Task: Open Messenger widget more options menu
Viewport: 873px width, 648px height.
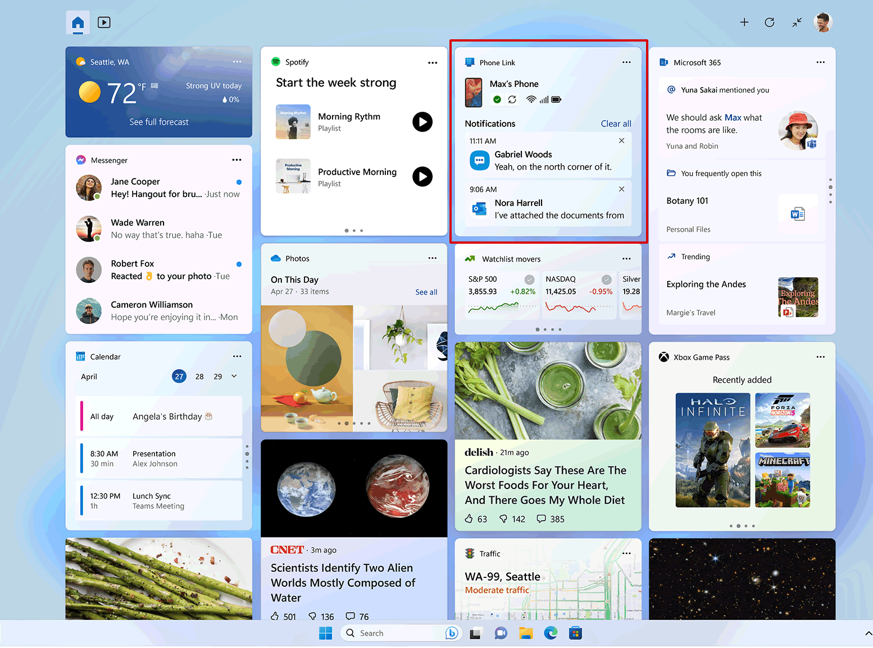Action: (237, 160)
